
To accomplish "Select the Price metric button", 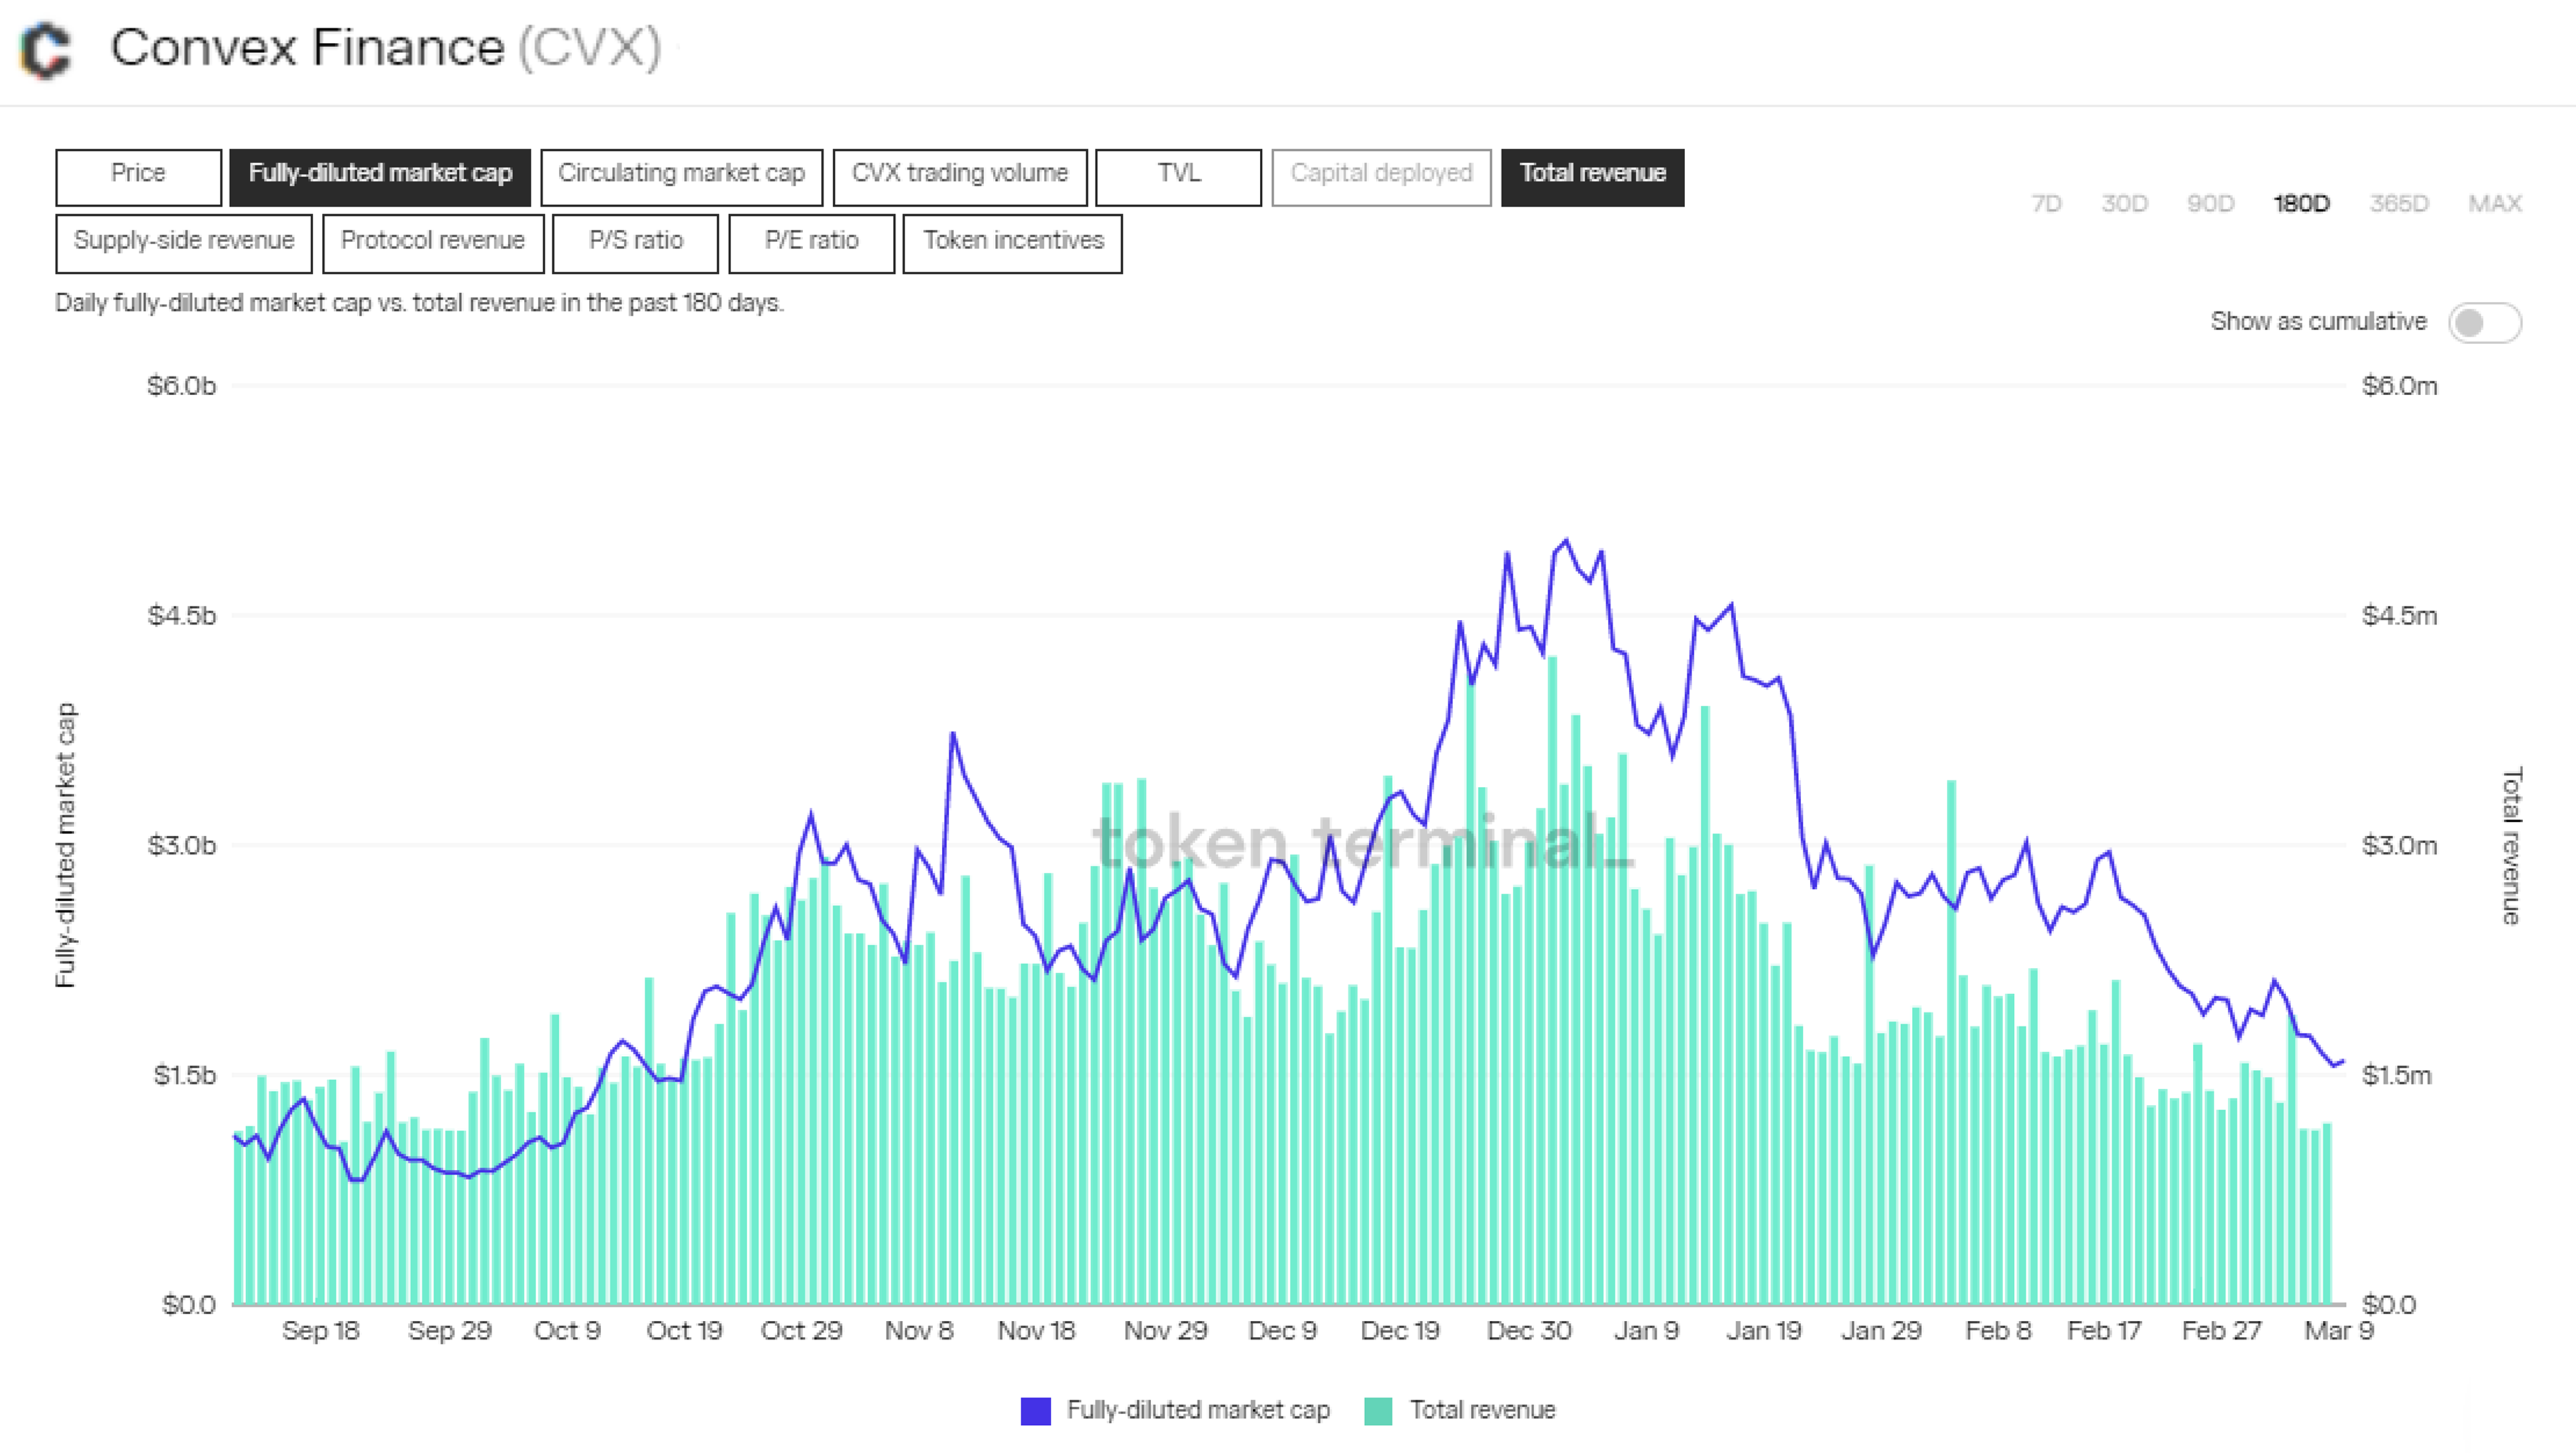I will 138,177.
